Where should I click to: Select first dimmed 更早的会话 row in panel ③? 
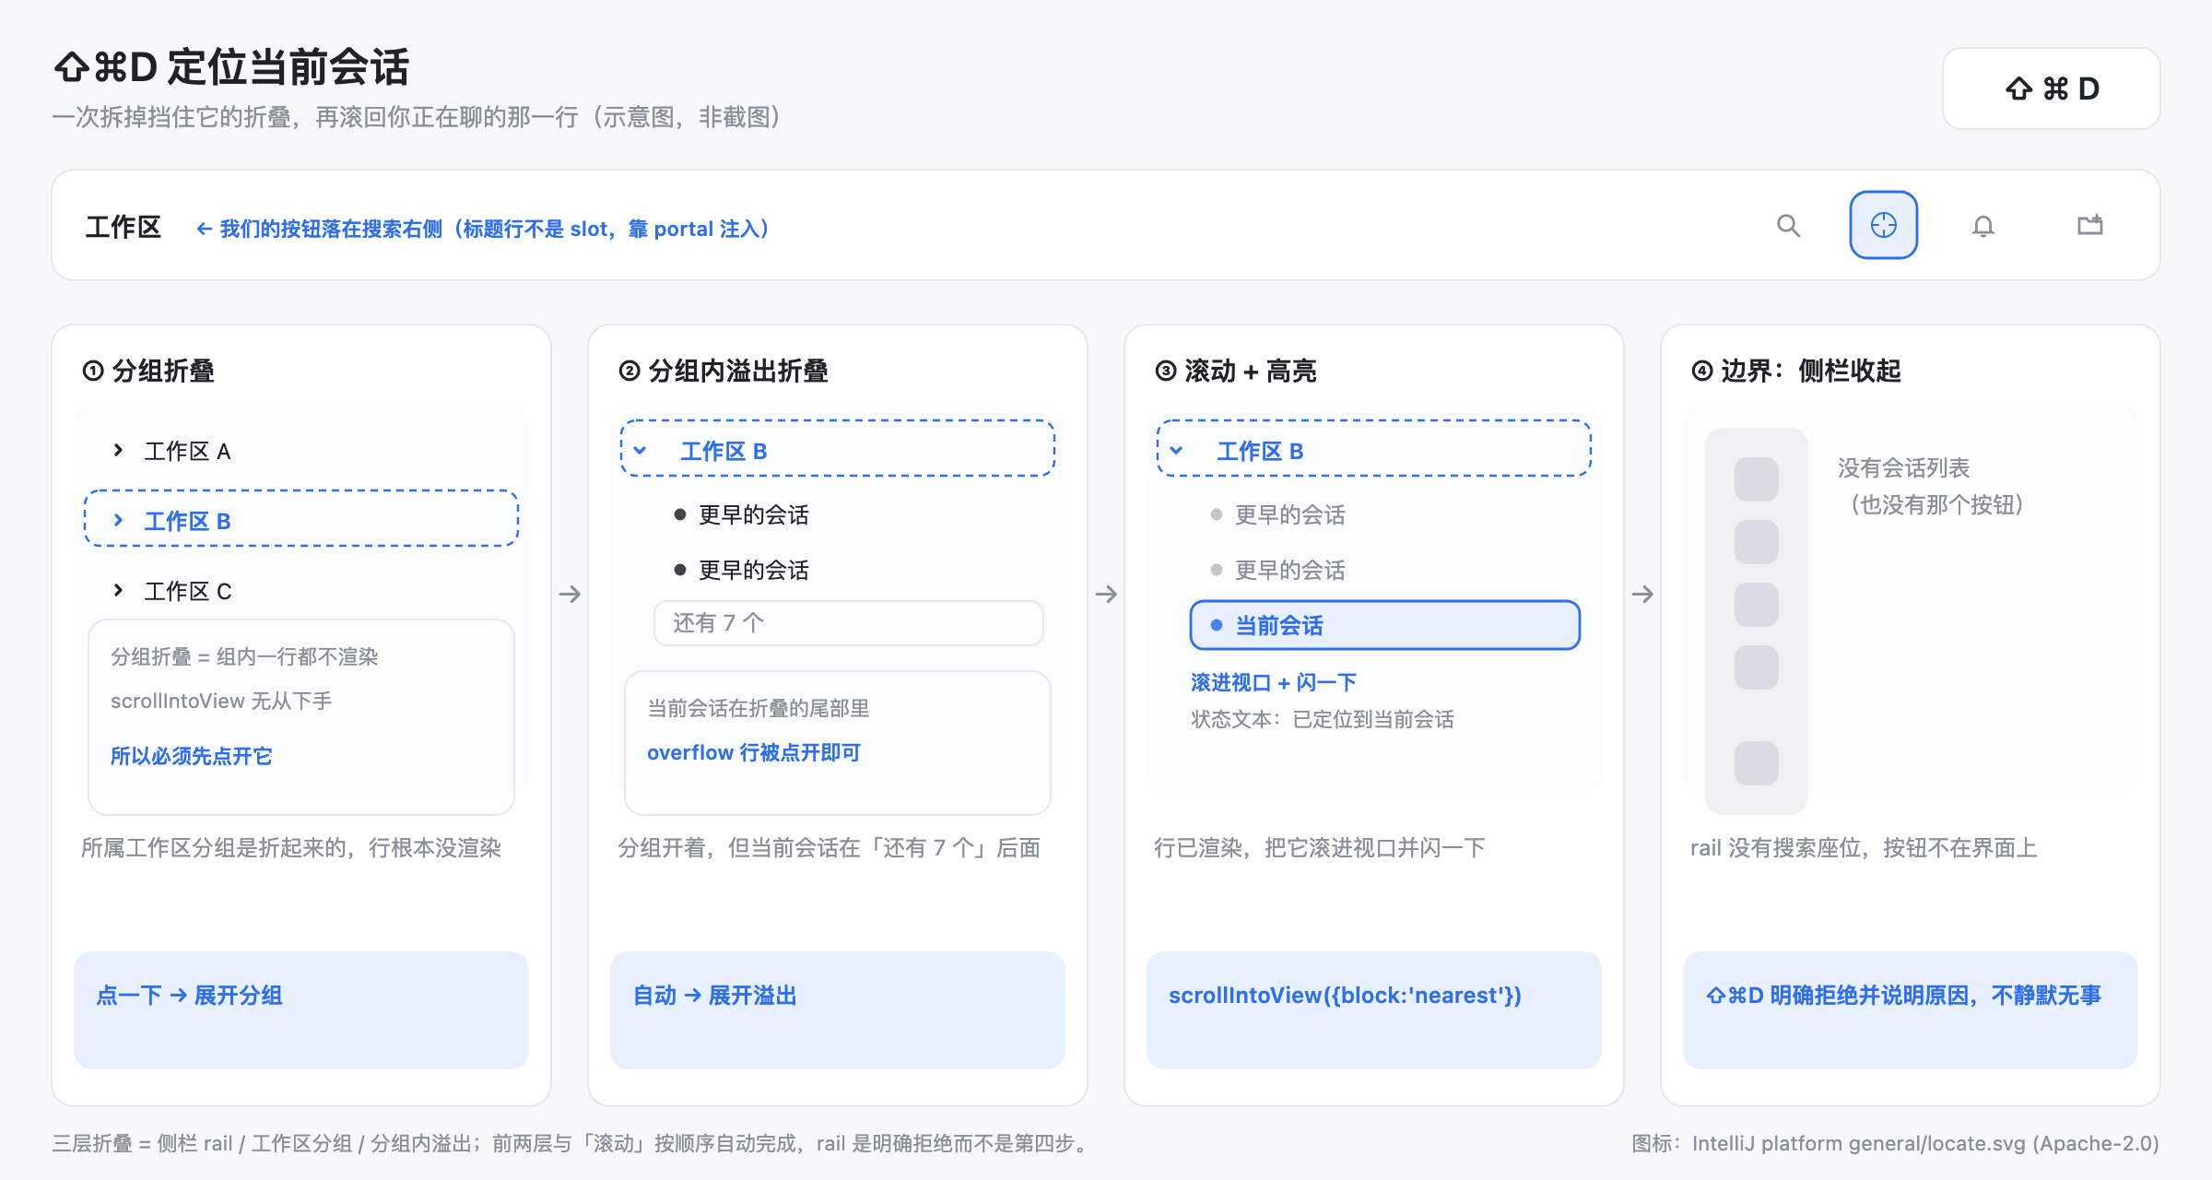[x=1278, y=514]
